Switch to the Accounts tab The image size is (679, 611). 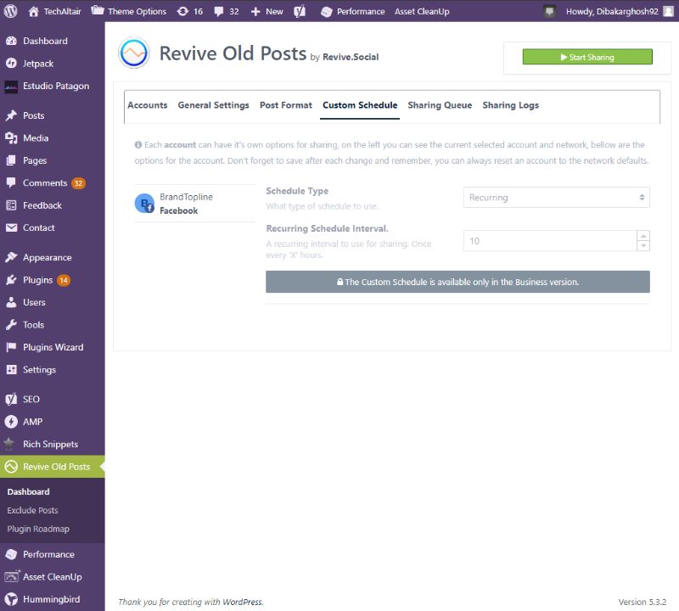(x=147, y=105)
